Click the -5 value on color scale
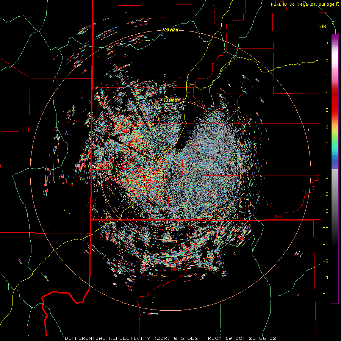 [x=325, y=245]
